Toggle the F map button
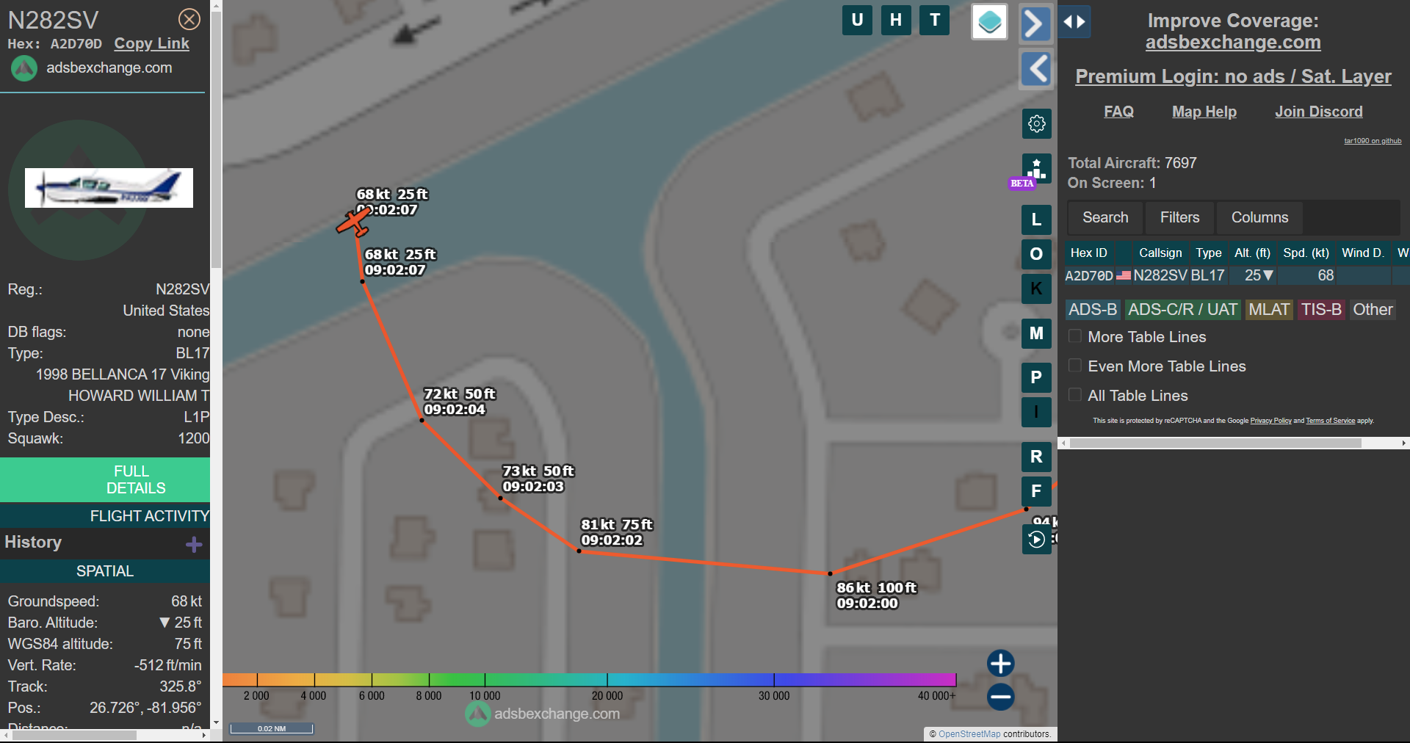1410x743 pixels. pos(1036,491)
